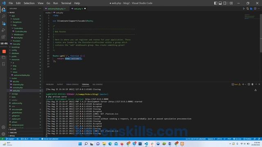This screenshot has height=147, width=262.
Task: Open the Run menu
Action: (56, 3)
